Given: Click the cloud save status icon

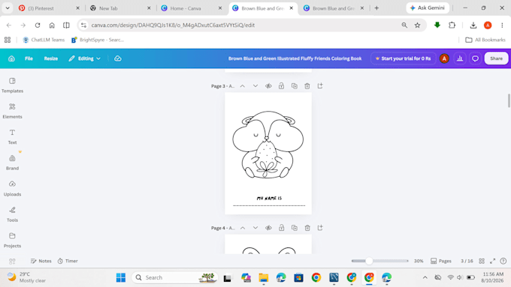Looking at the screenshot, I should pos(118,58).
